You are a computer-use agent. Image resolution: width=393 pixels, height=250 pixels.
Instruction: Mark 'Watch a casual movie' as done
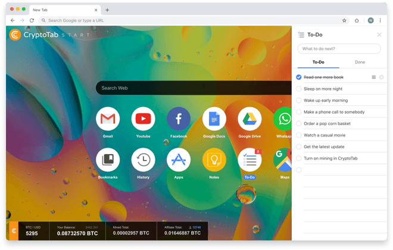point(299,135)
